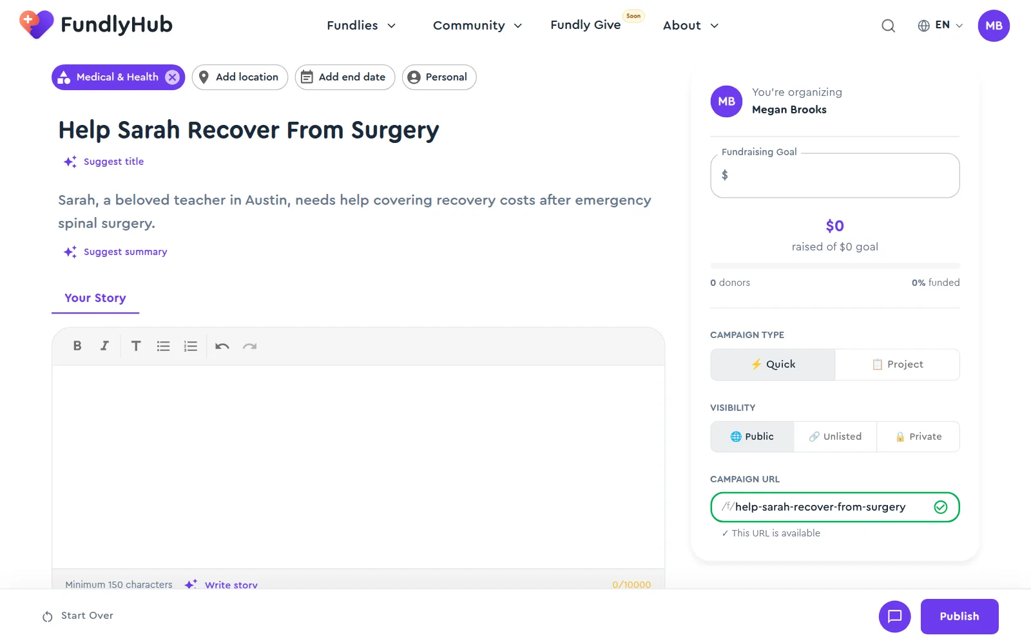The height and width of the screenshot is (644, 1031).
Task: Select the Project campaign type
Action: [898, 365]
